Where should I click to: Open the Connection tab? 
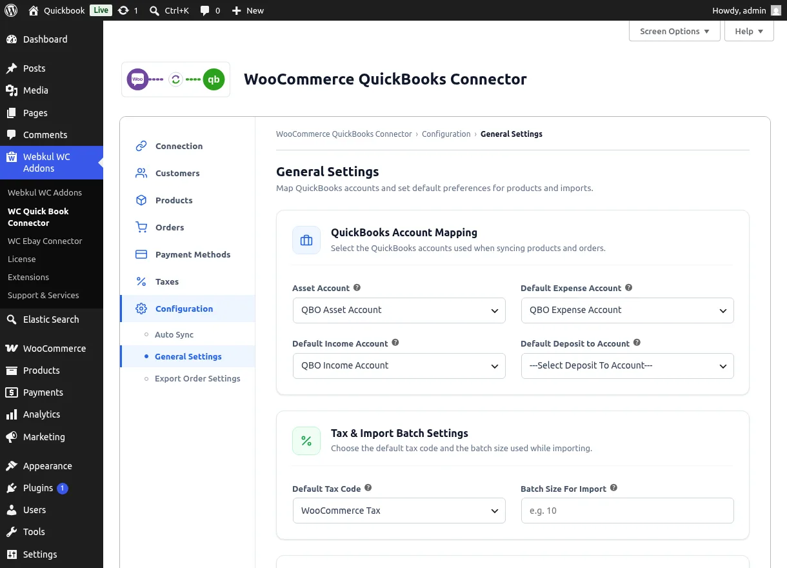(188, 146)
